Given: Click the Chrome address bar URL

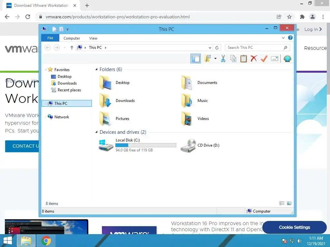Looking at the screenshot, I should pos(117,17).
